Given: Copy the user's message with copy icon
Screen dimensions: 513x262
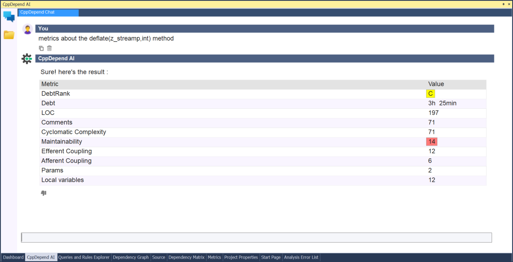Looking at the screenshot, I should 41,48.
